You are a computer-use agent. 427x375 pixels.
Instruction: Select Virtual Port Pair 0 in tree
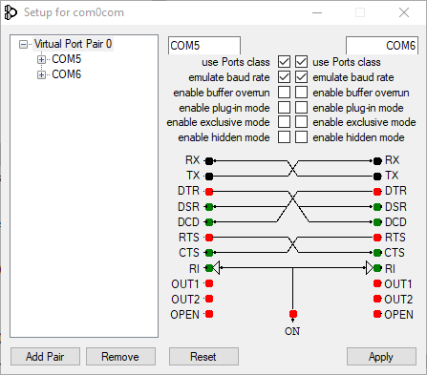point(74,44)
